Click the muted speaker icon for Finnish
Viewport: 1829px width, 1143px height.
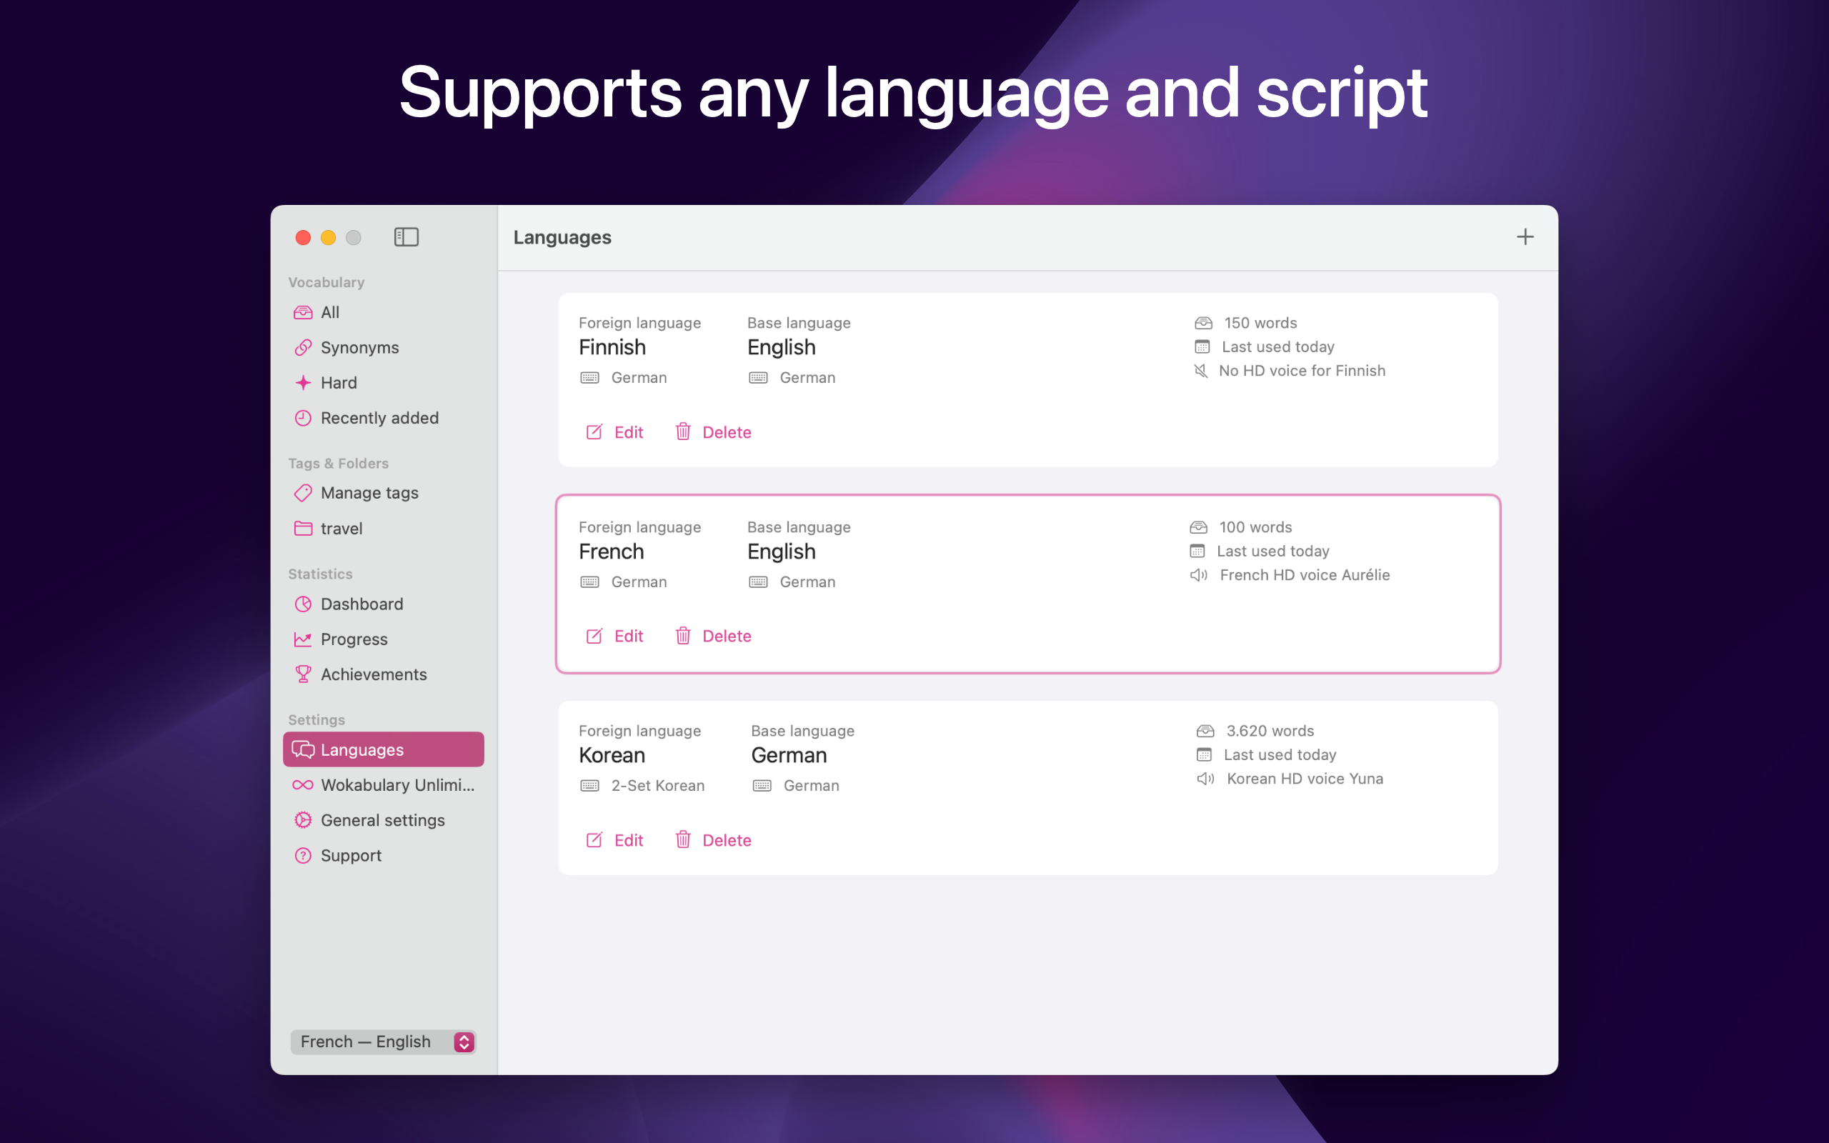click(1200, 371)
